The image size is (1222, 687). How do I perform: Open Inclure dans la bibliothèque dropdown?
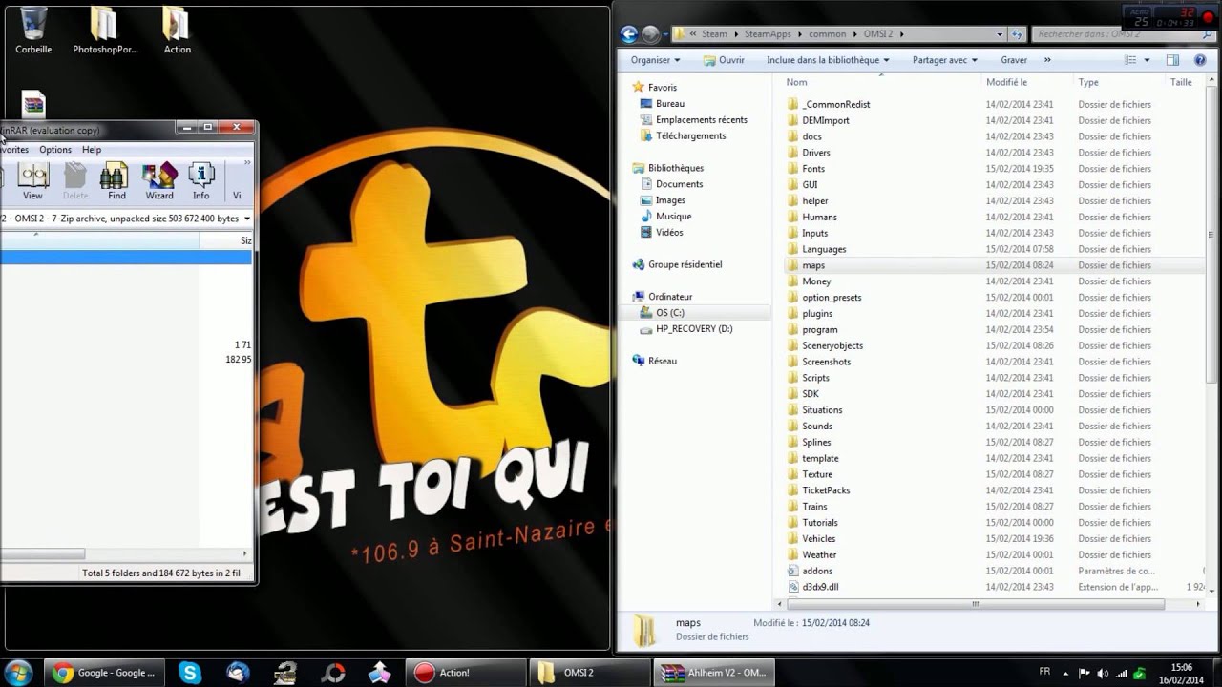pos(828,60)
